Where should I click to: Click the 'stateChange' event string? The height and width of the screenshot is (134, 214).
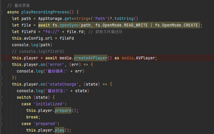[65, 84]
